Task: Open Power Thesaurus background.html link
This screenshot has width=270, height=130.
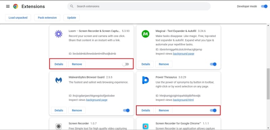Action: coord(183,100)
